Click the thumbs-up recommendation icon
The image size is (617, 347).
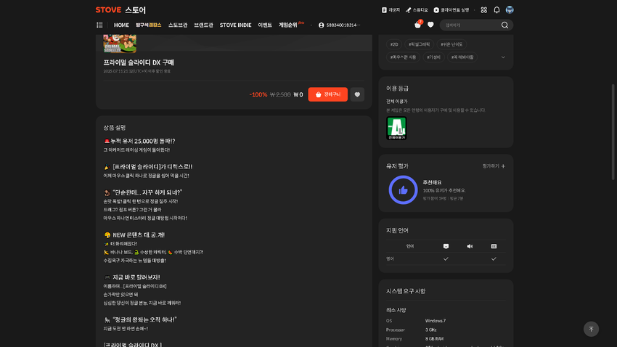pyautogui.click(x=403, y=190)
